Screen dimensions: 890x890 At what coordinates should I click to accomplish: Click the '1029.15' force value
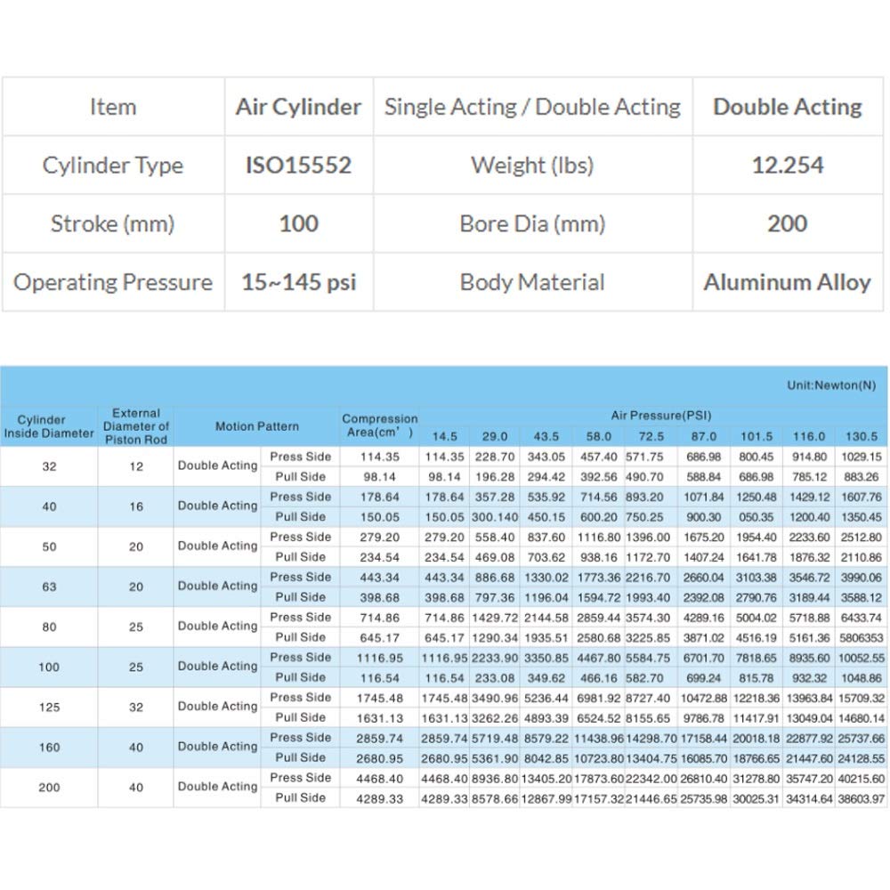click(861, 457)
